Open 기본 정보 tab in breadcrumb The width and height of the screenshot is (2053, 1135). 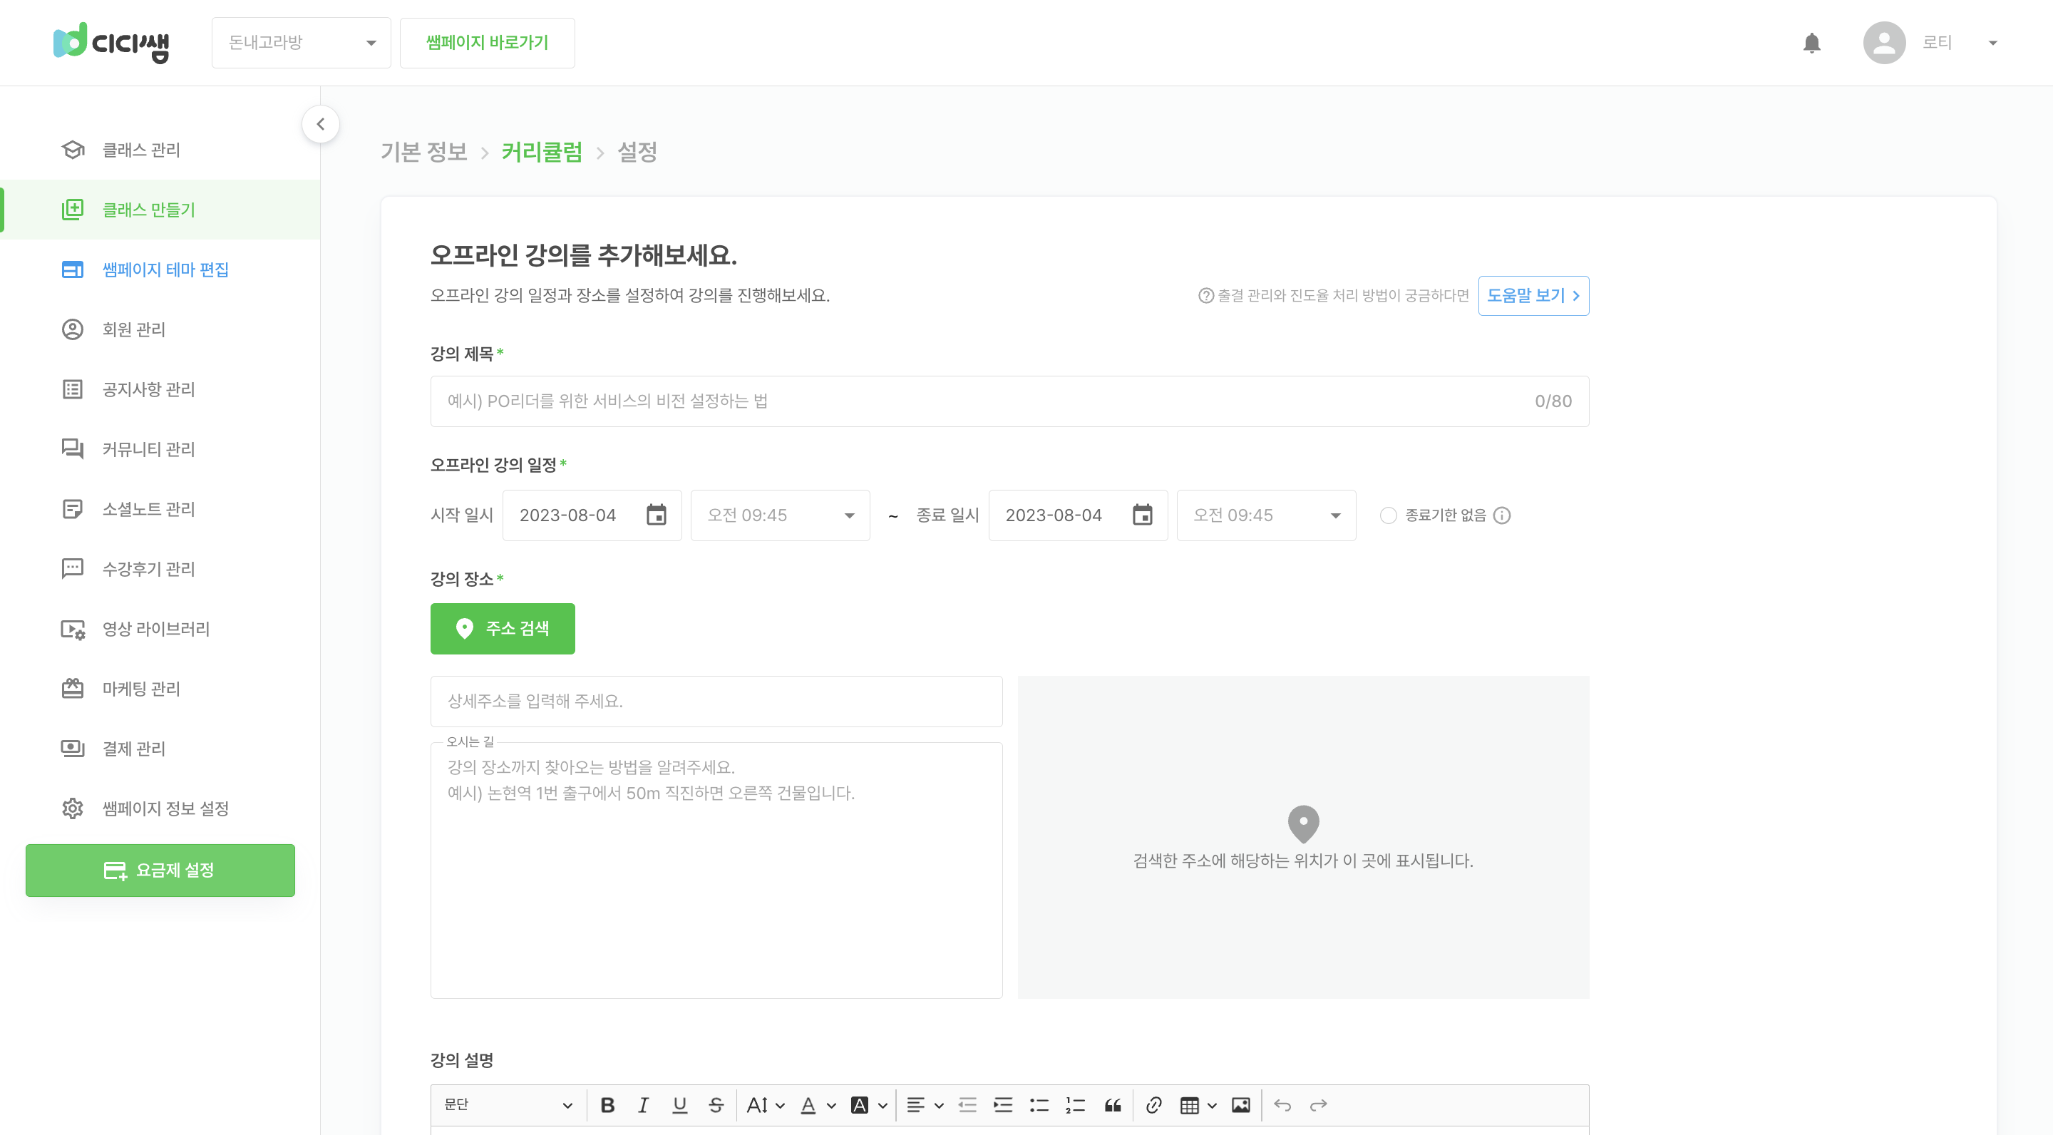click(419, 153)
